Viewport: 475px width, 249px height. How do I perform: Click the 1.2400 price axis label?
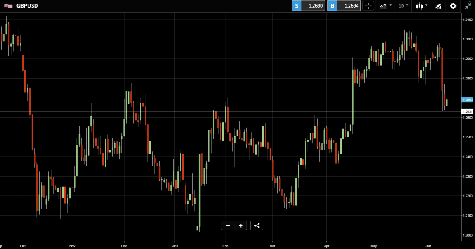pos(467,157)
